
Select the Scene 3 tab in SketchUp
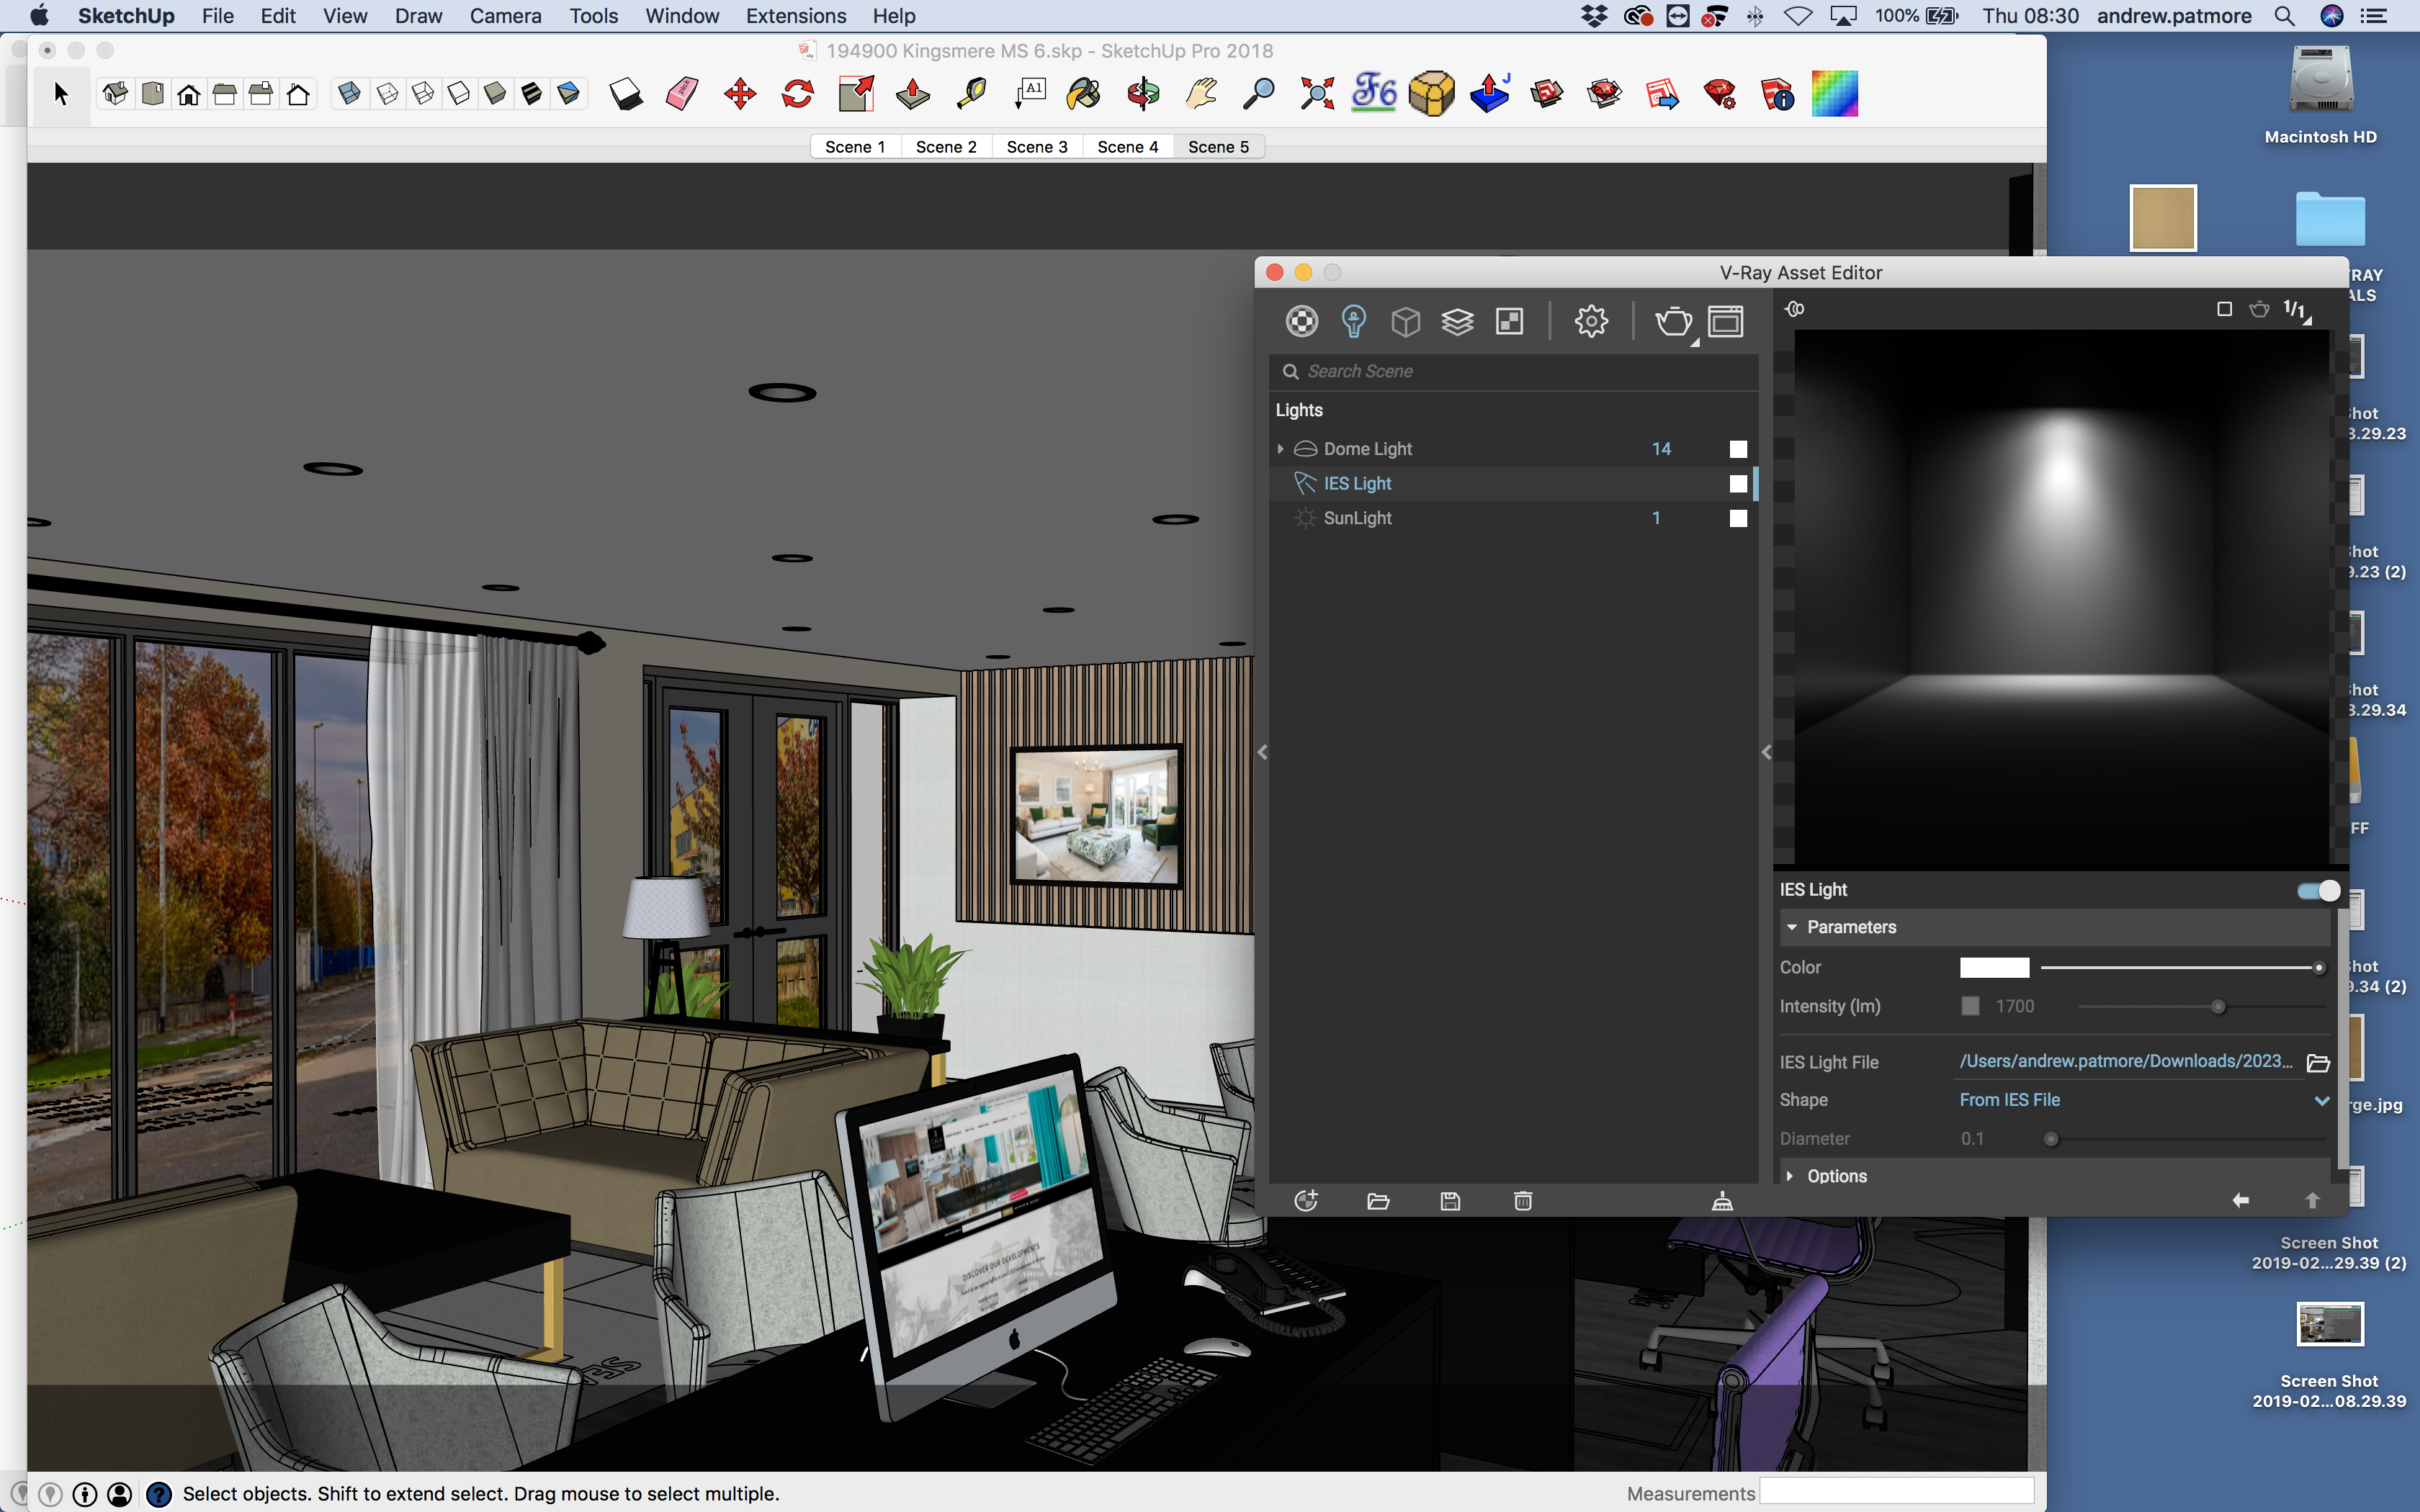(x=1035, y=146)
